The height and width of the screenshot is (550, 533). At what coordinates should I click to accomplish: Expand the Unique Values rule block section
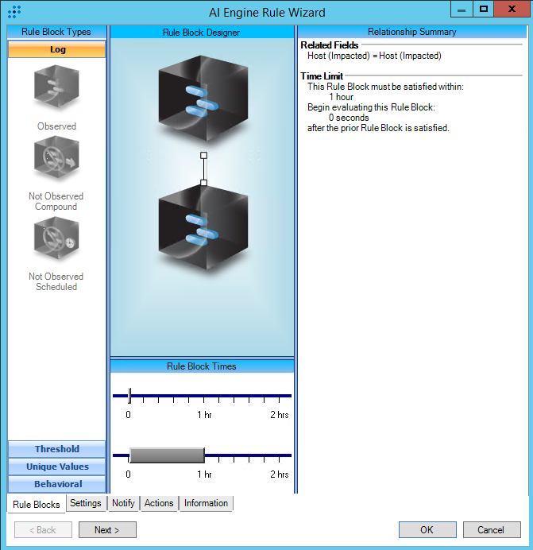56,467
